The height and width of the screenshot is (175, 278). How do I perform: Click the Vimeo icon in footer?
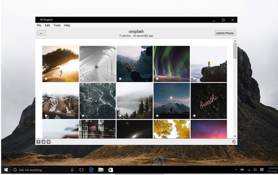click(x=49, y=142)
